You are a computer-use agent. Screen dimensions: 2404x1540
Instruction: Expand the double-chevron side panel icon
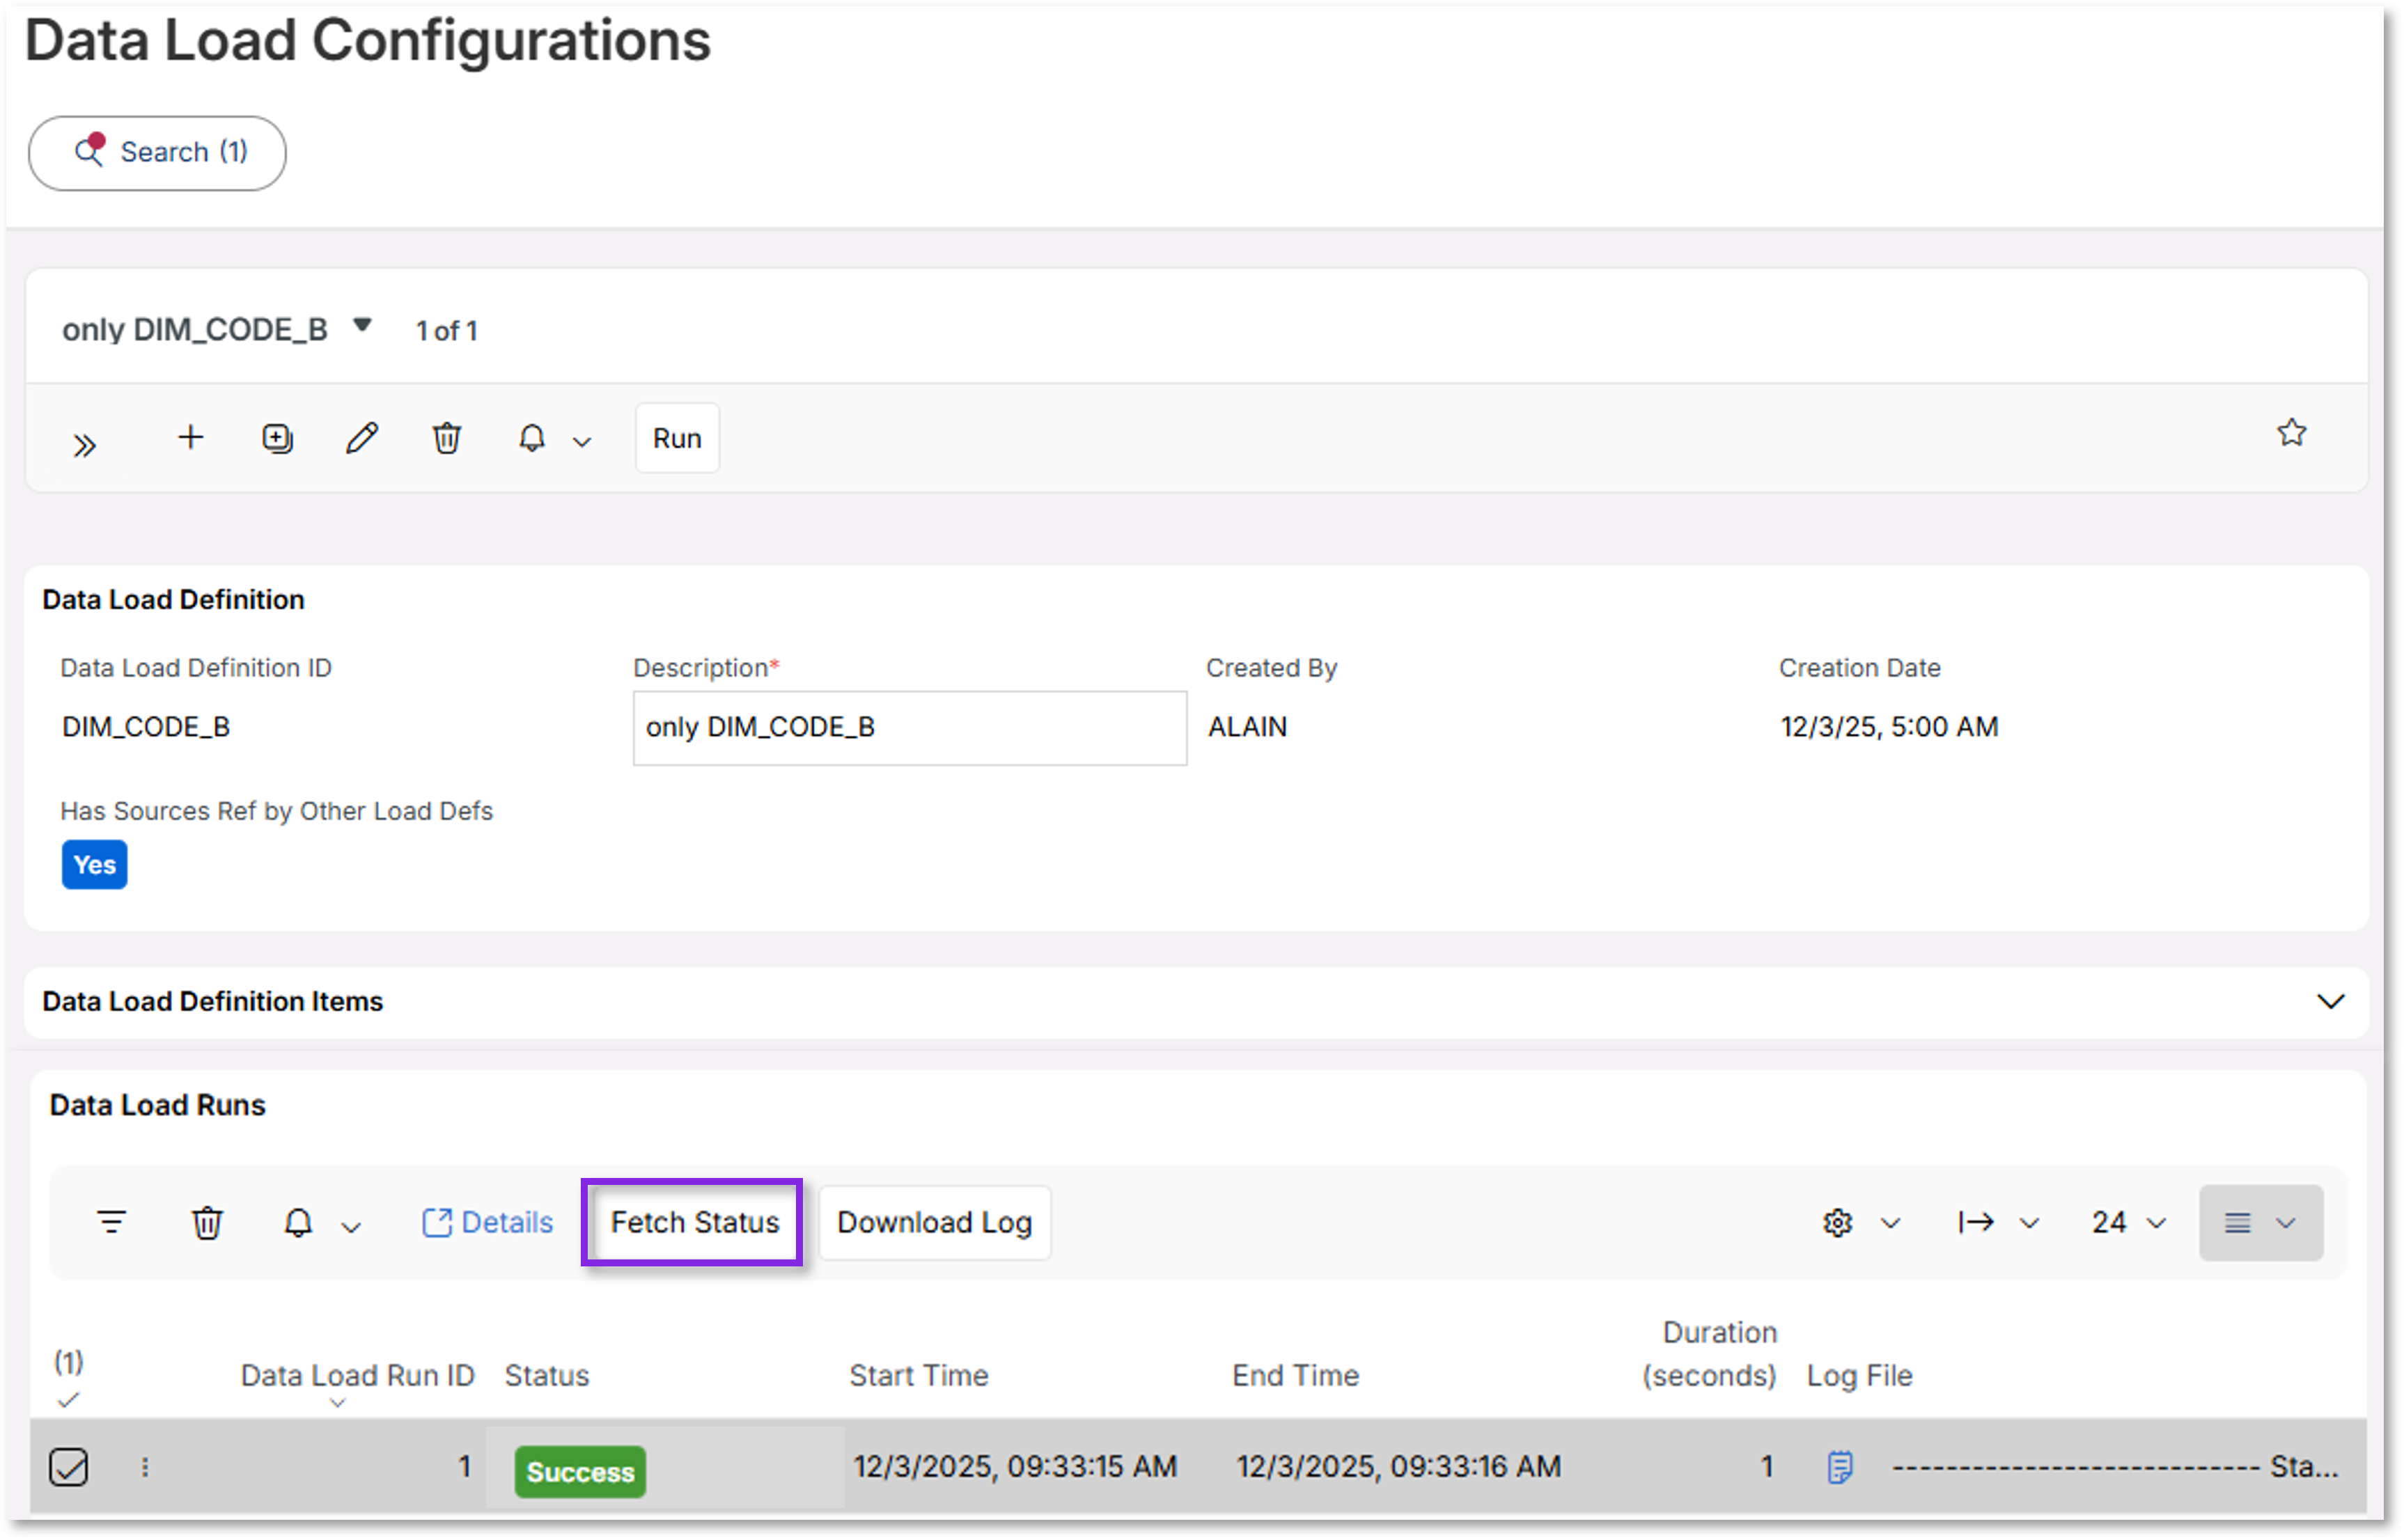click(85, 444)
